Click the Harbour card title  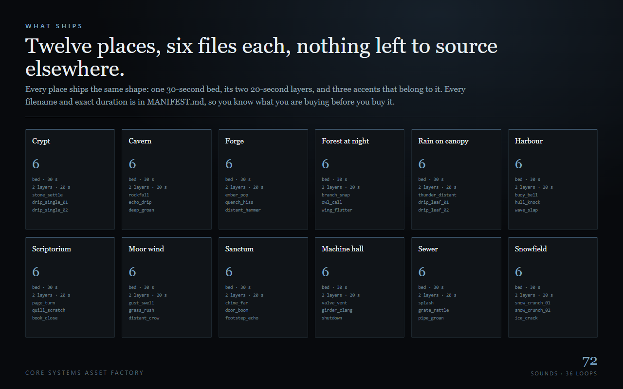[529, 141]
